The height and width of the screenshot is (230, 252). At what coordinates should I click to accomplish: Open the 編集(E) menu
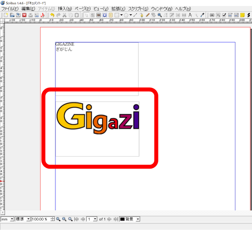(28, 9)
